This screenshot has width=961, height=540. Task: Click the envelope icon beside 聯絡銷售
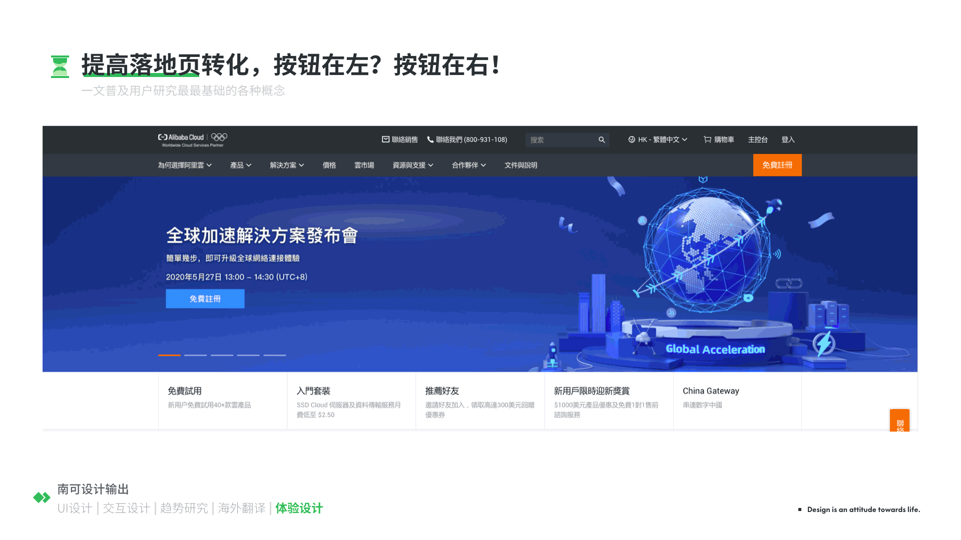click(x=385, y=139)
